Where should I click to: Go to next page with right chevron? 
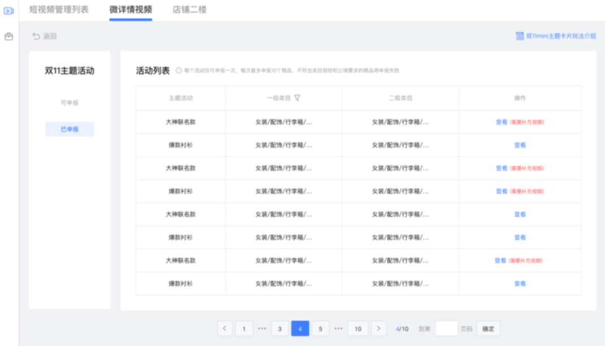pyautogui.click(x=378, y=328)
